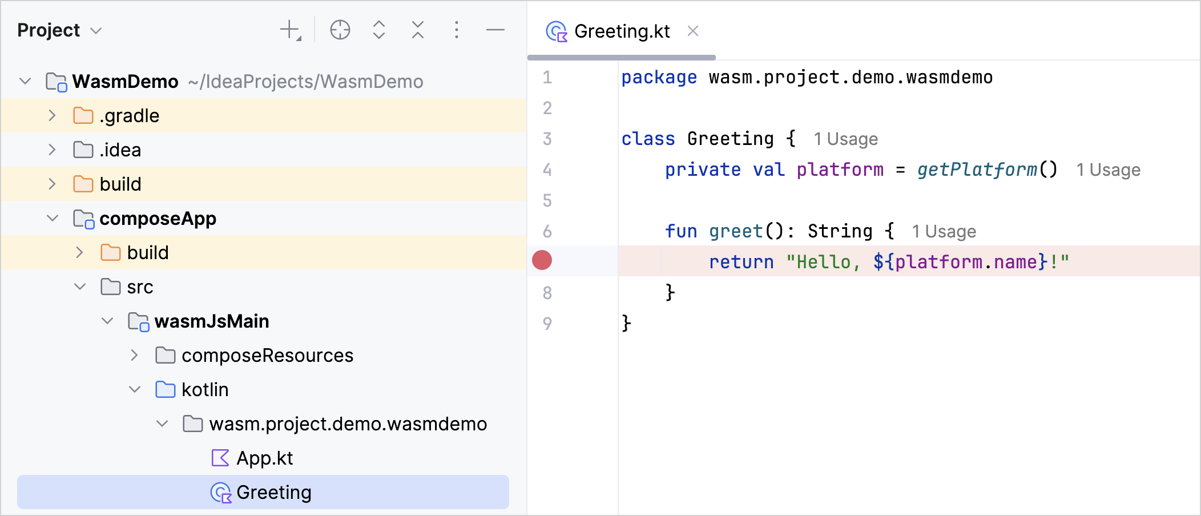The height and width of the screenshot is (516, 1201).
Task: Open Project panel options three-dot menu
Action: coord(456,30)
